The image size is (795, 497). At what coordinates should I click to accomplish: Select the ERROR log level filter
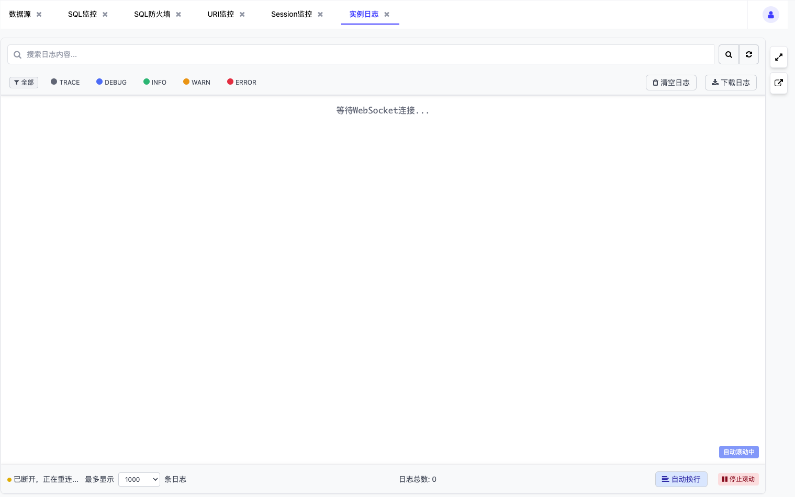241,83
